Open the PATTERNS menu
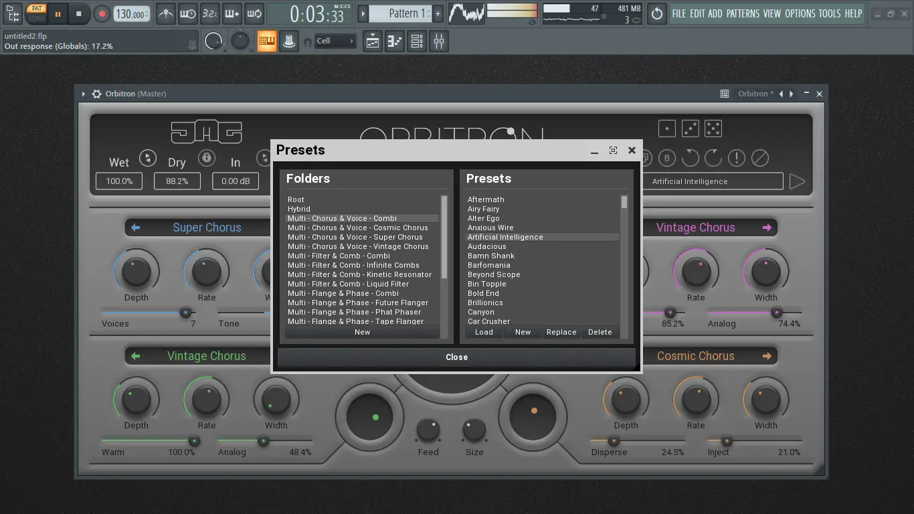Viewport: 914px width, 514px height. point(742,13)
